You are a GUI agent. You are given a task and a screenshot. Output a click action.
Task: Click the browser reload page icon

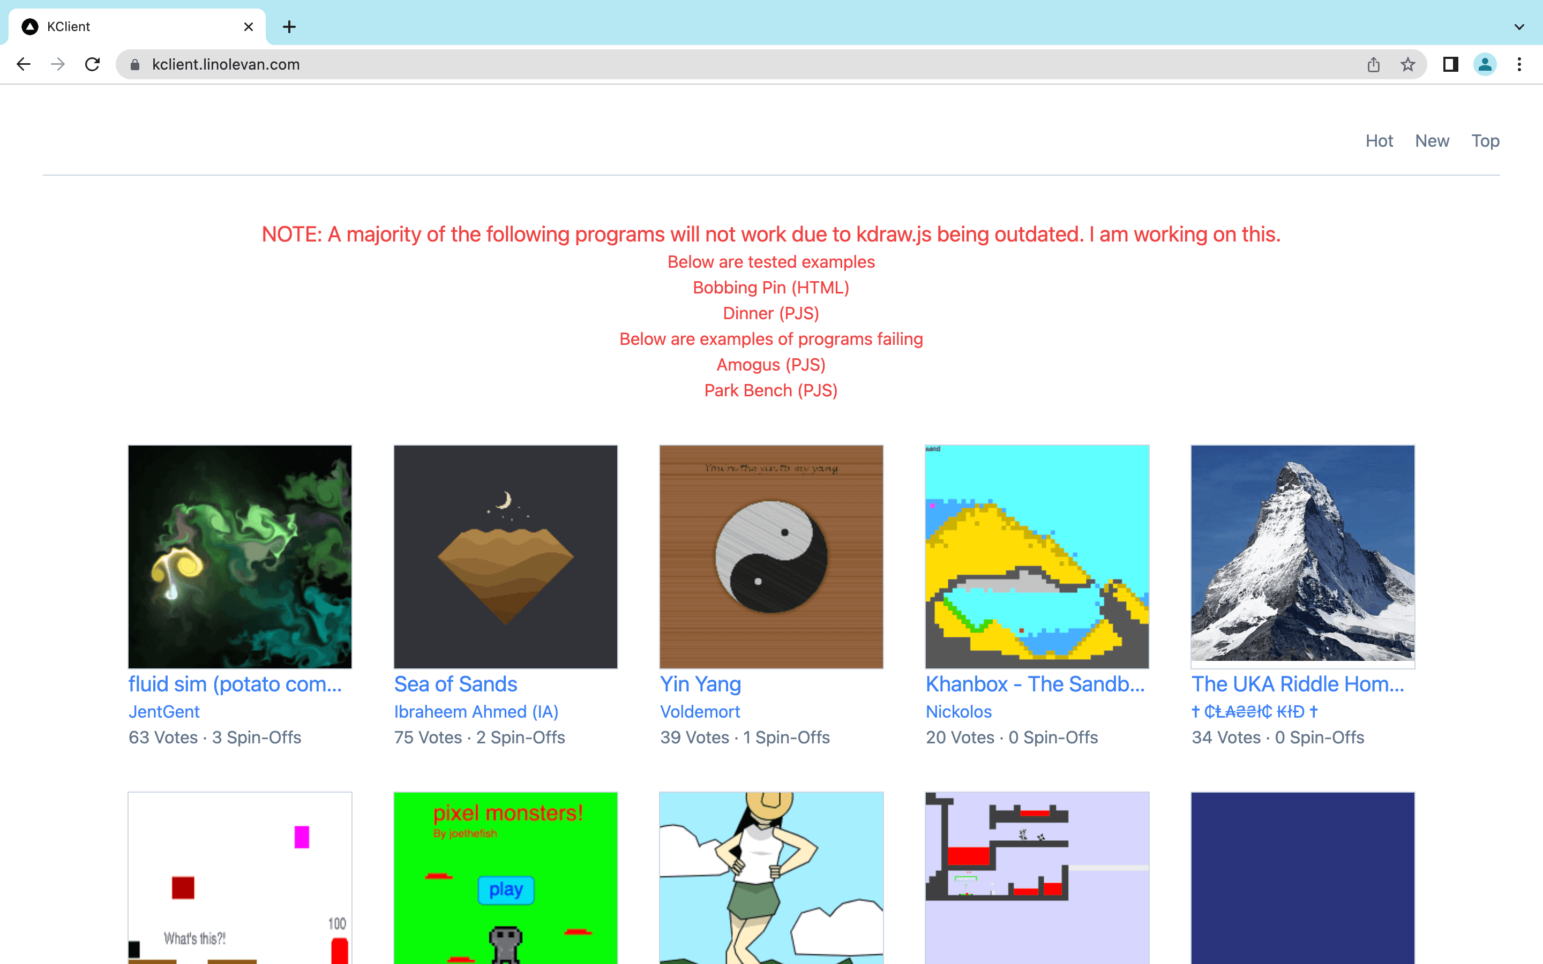pyautogui.click(x=93, y=63)
